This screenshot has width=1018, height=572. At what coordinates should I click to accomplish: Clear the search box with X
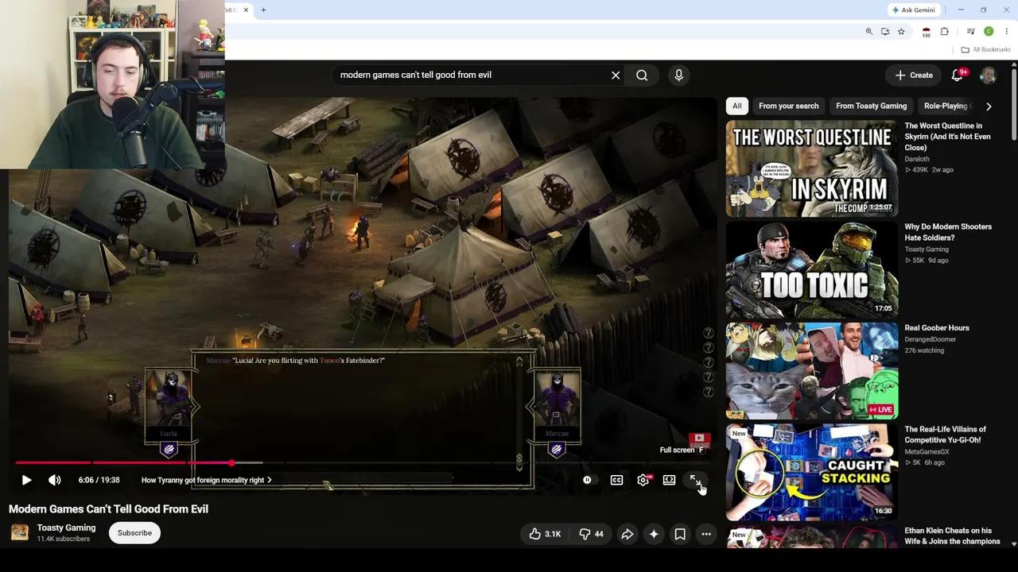[616, 75]
